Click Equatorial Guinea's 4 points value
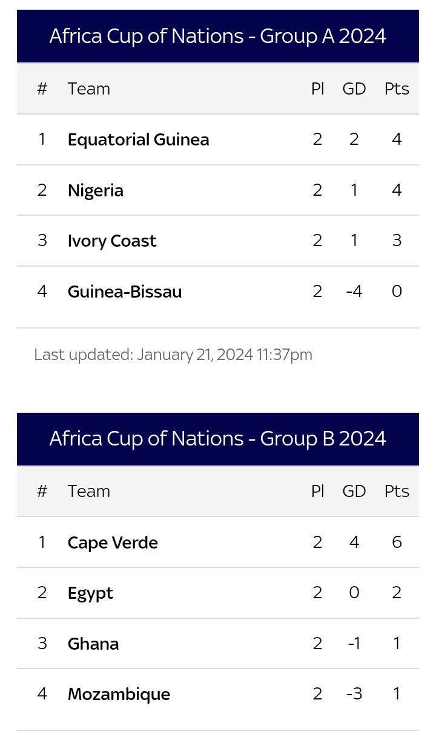This screenshot has width=436, height=734. tap(397, 139)
